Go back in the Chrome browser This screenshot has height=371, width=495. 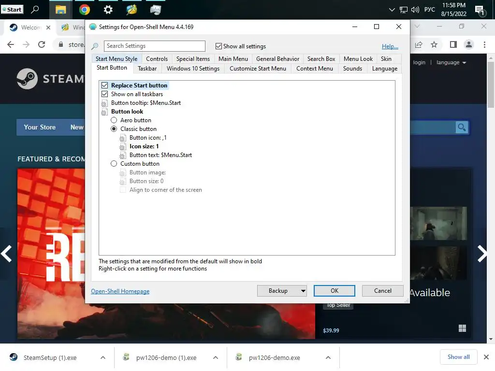pyautogui.click(x=11, y=44)
